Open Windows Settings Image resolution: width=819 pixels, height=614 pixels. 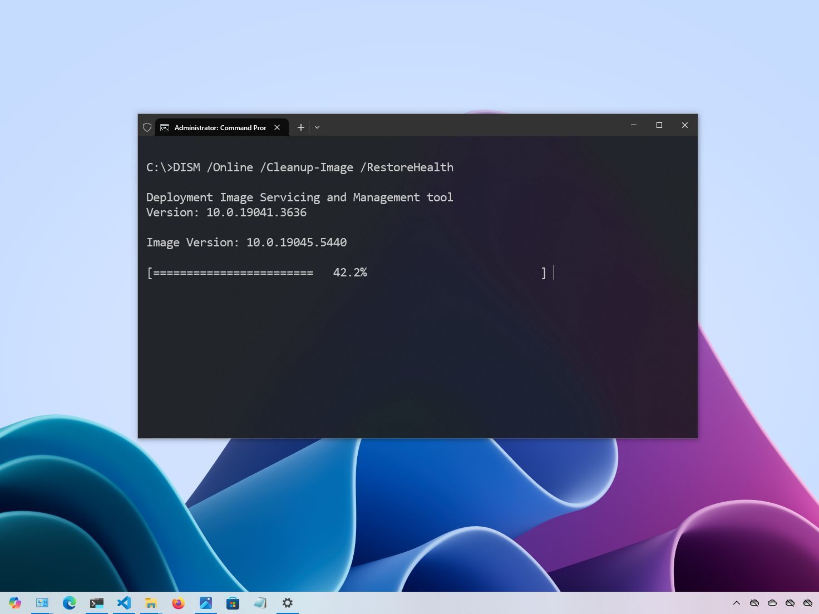(287, 603)
